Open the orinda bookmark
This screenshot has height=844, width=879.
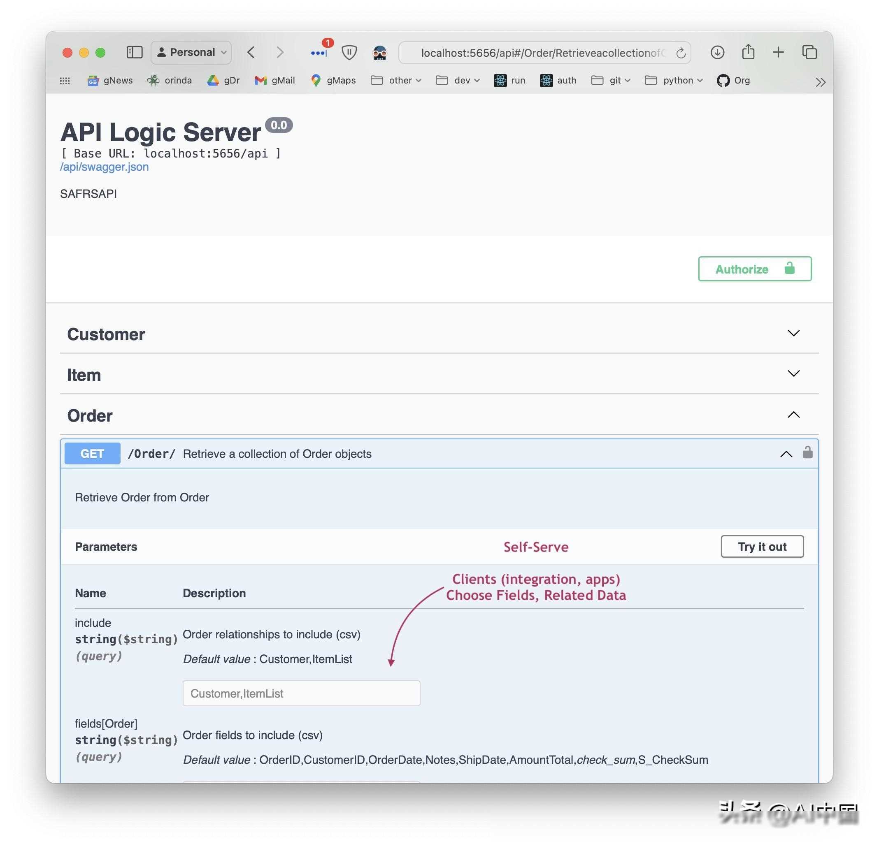click(170, 81)
